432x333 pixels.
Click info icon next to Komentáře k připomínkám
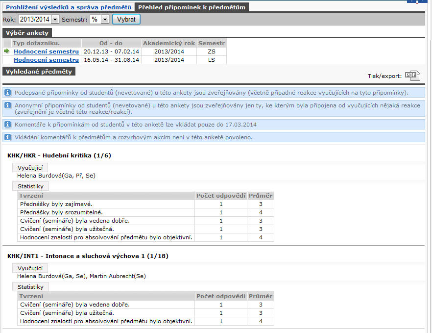pyautogui.click(x=8, y=125)
